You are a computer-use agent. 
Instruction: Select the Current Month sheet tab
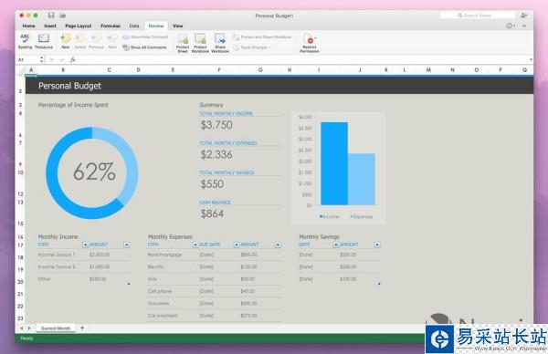coord(56,328)
